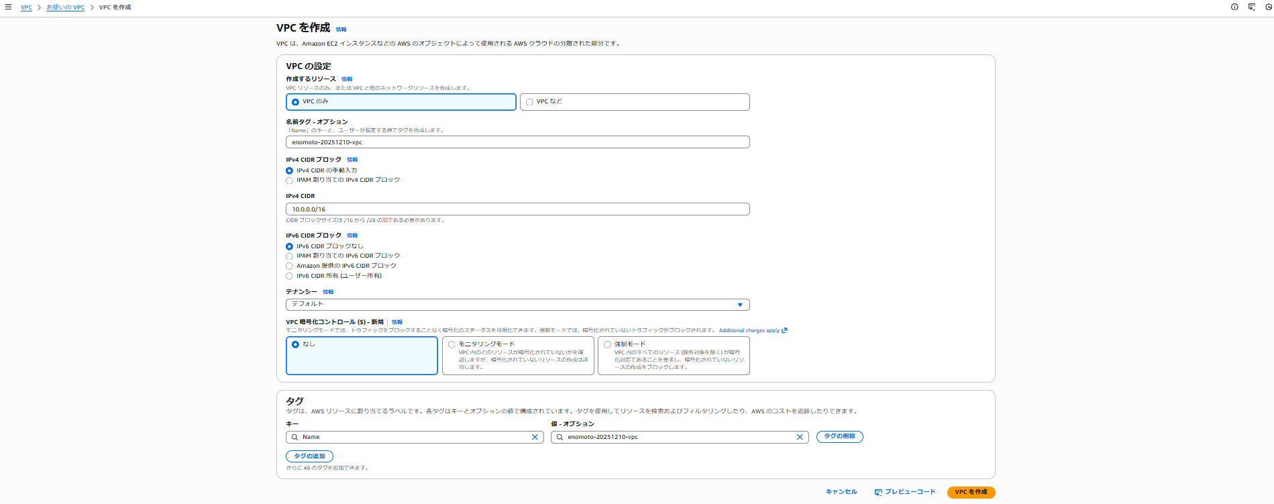The image size is (1274, 504).
Task: Click the hexagon settings icon at top right
Action: [x=1269, y=7]
